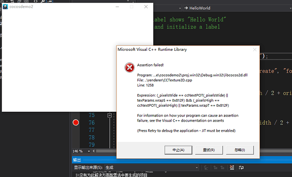The image size is (292, 177).
Task: Close the Microsoft Visual C++ Runtime Library dialog
Action: tap(255, 50)
